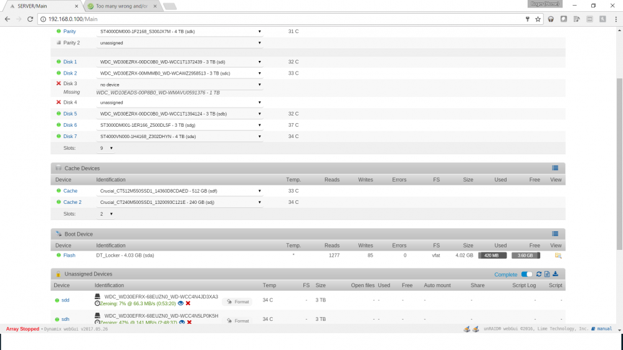The image size is (623, 350).
Task: Open Disk 5 device selection dropdown
Action: (180, 114)
